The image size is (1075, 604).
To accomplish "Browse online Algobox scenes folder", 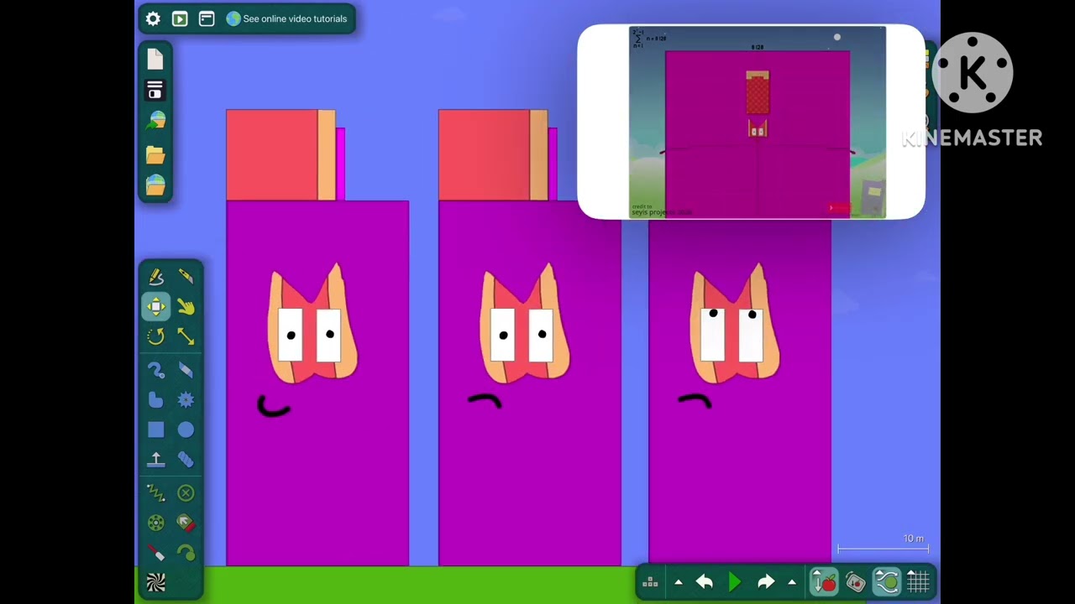I will pos(155,185).
